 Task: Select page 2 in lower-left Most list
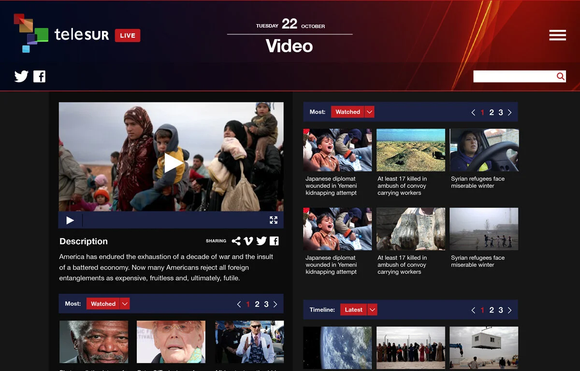[257, 304]
